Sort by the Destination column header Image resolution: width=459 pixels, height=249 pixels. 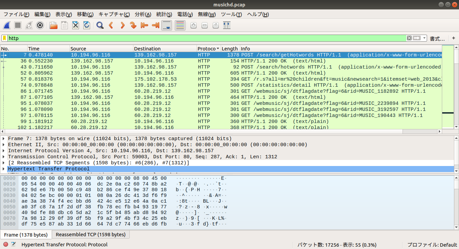coord(165,49)
